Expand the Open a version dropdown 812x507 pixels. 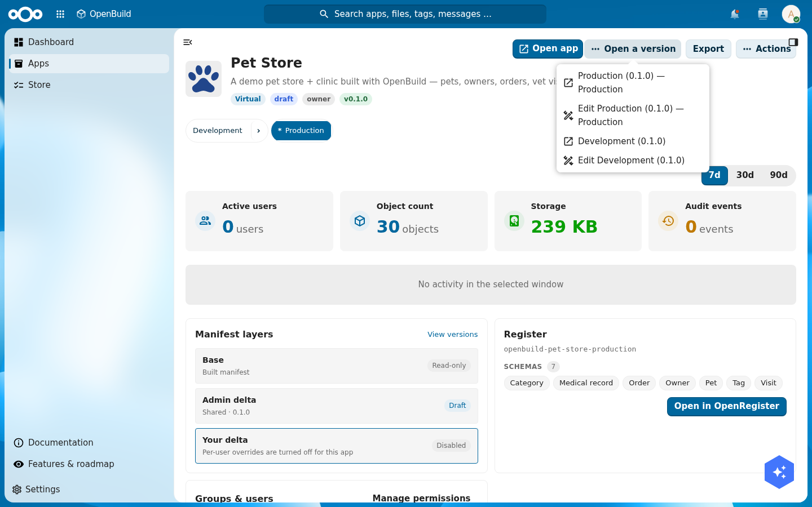coord(633,49)
